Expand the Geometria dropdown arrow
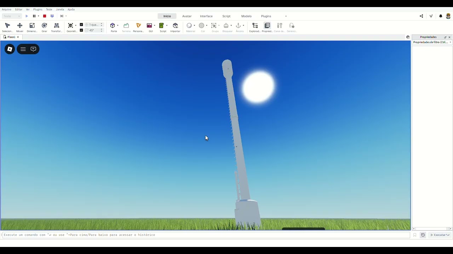 point(76,25)
